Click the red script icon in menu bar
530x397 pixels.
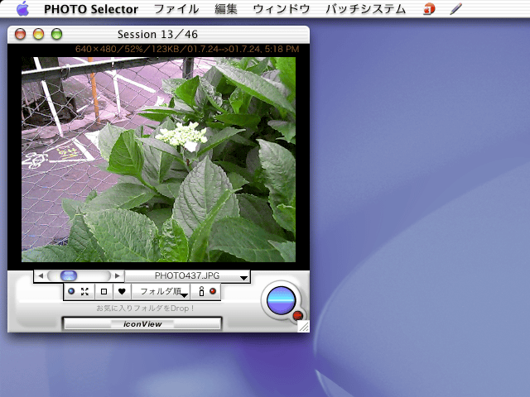point(429,9)
